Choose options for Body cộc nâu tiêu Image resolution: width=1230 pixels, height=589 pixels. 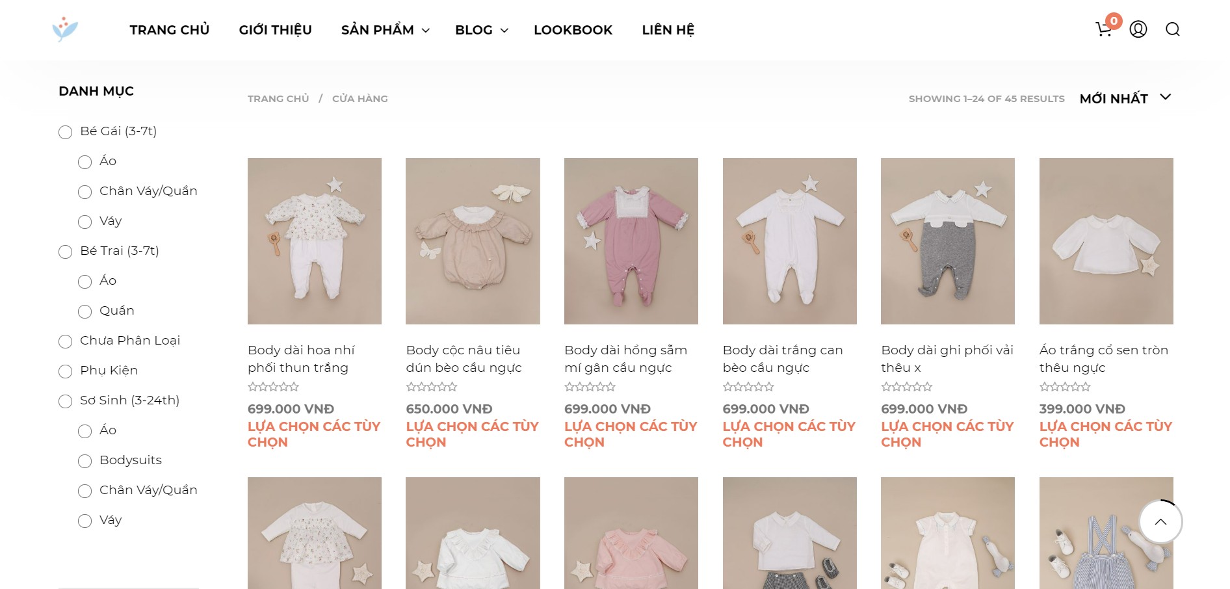(472, 434)
